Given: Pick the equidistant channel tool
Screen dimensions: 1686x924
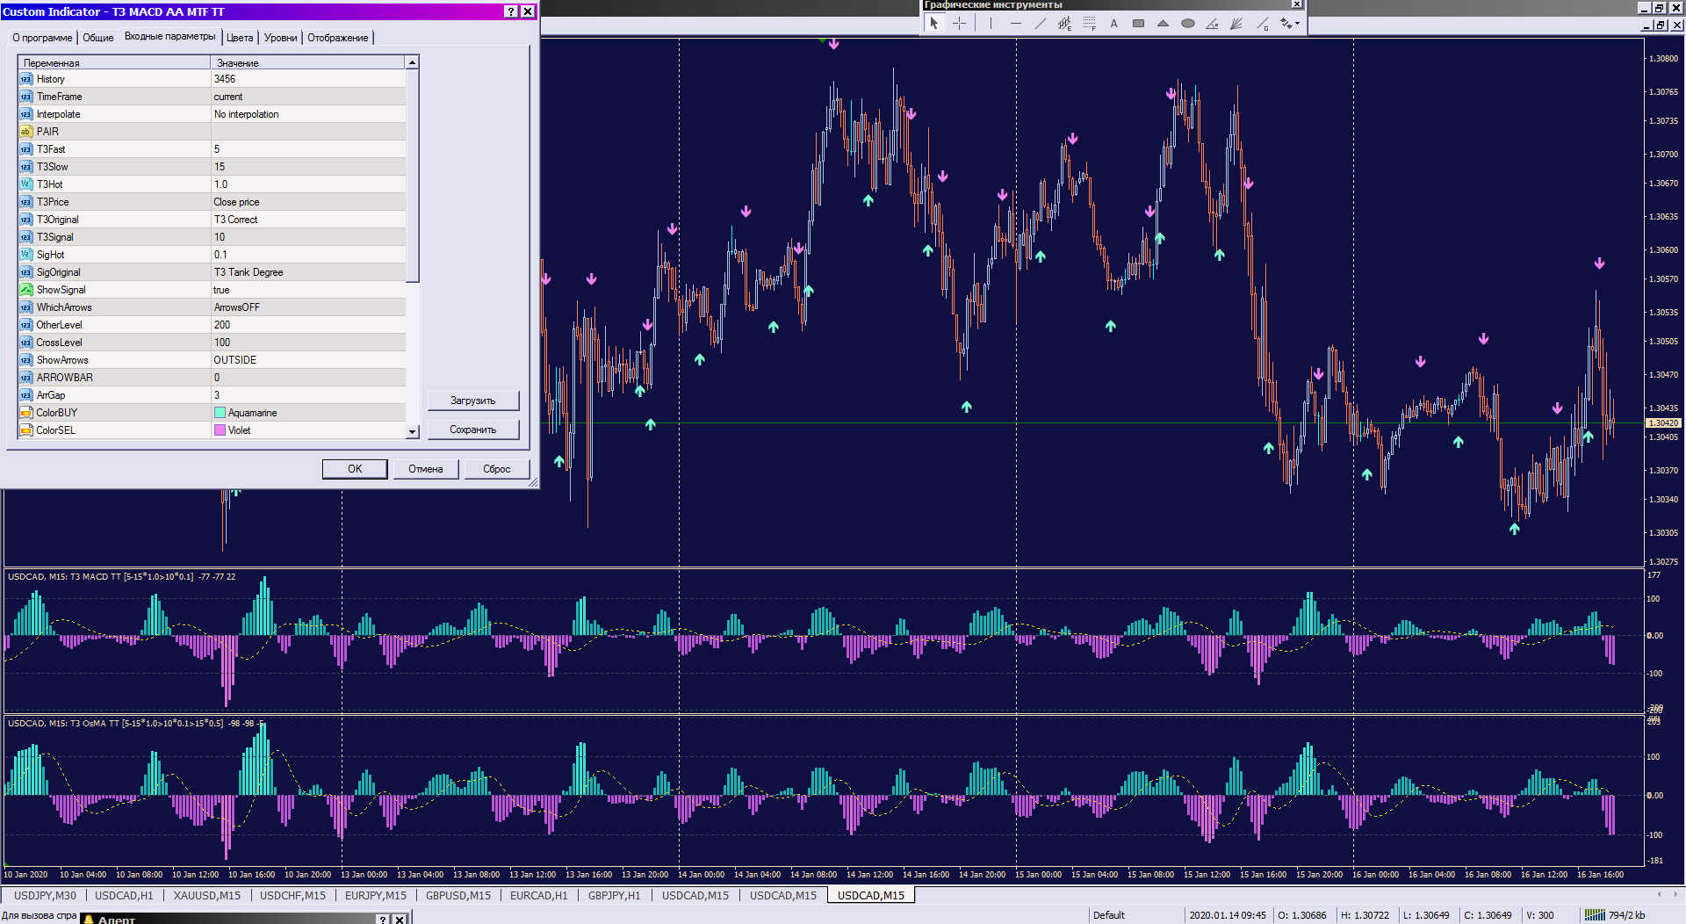Looking at the screenshot, I should [1065, 24].
